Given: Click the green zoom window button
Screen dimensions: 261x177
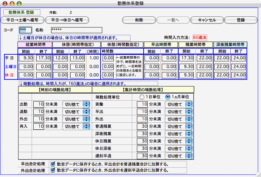Looking at the screenshot, I should coord(20,3).
